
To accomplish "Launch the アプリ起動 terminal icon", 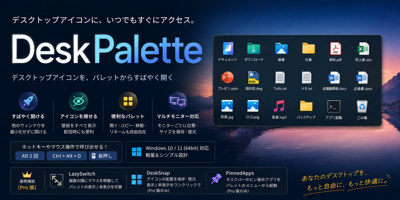I will pos(334,106).
